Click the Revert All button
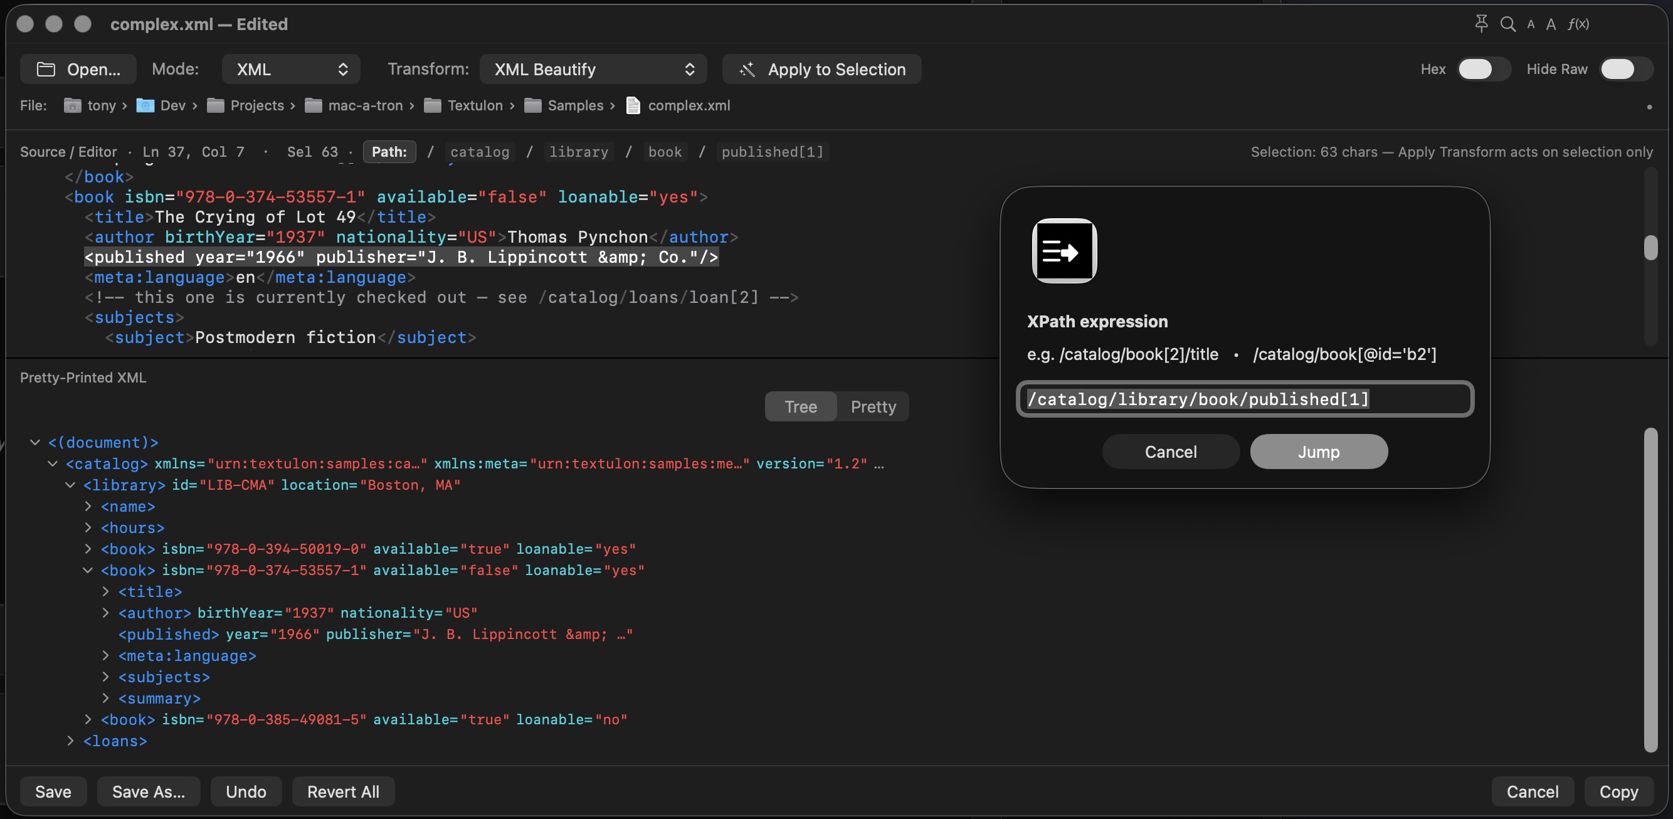The image size is (1673, 819). [x=343, y=792]
